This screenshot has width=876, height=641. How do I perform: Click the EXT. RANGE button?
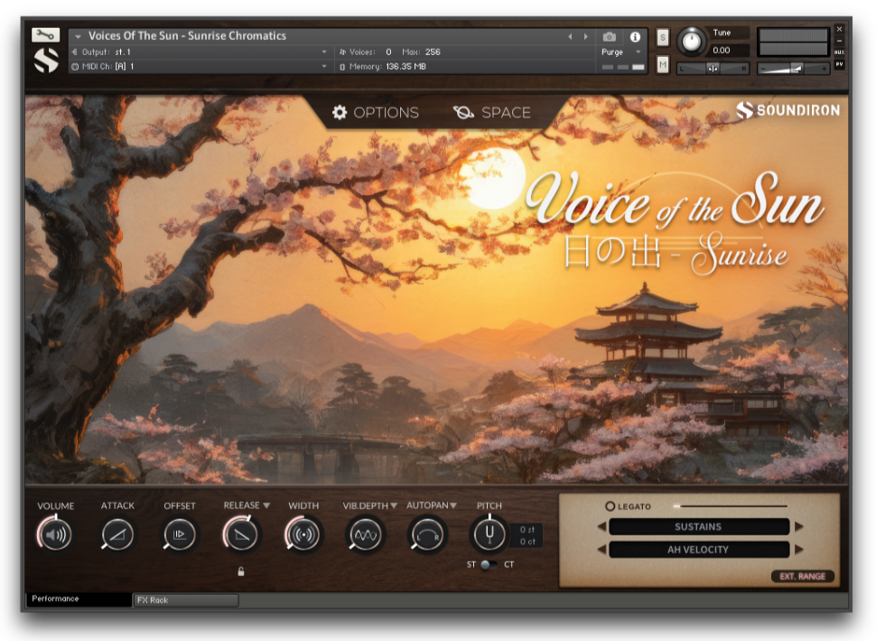pyautogui.click(x=805, y=576)
